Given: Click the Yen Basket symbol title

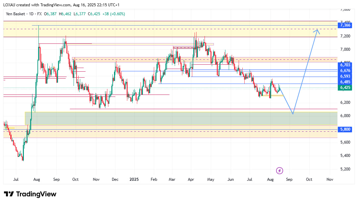Looking at the screenshot, I should pyautogui.click(x=15, y=14).
